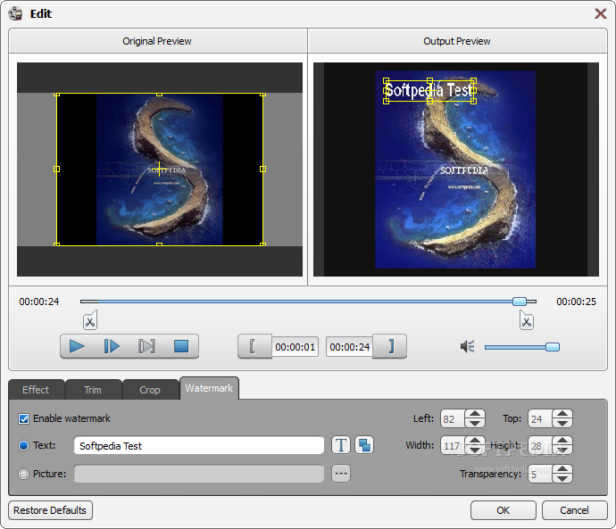This screenshot has width=616, height=529.
Task: Increase the Transparency value with up arrow
Action: click(x=562, y=469)
